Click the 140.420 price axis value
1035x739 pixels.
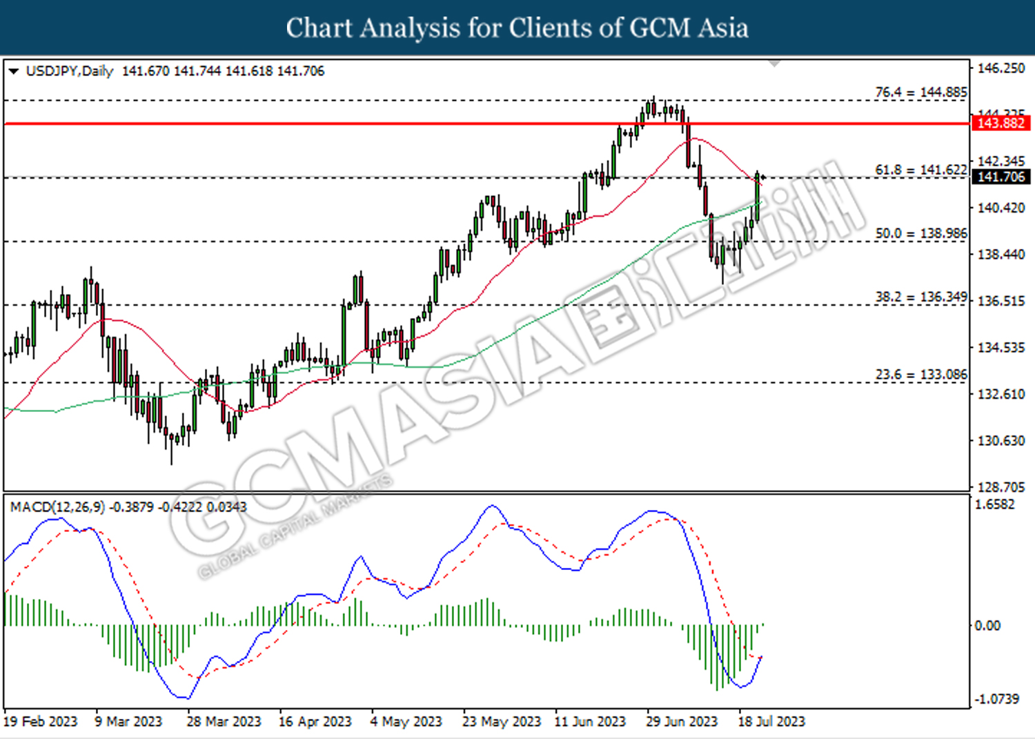click(1001, 208)
